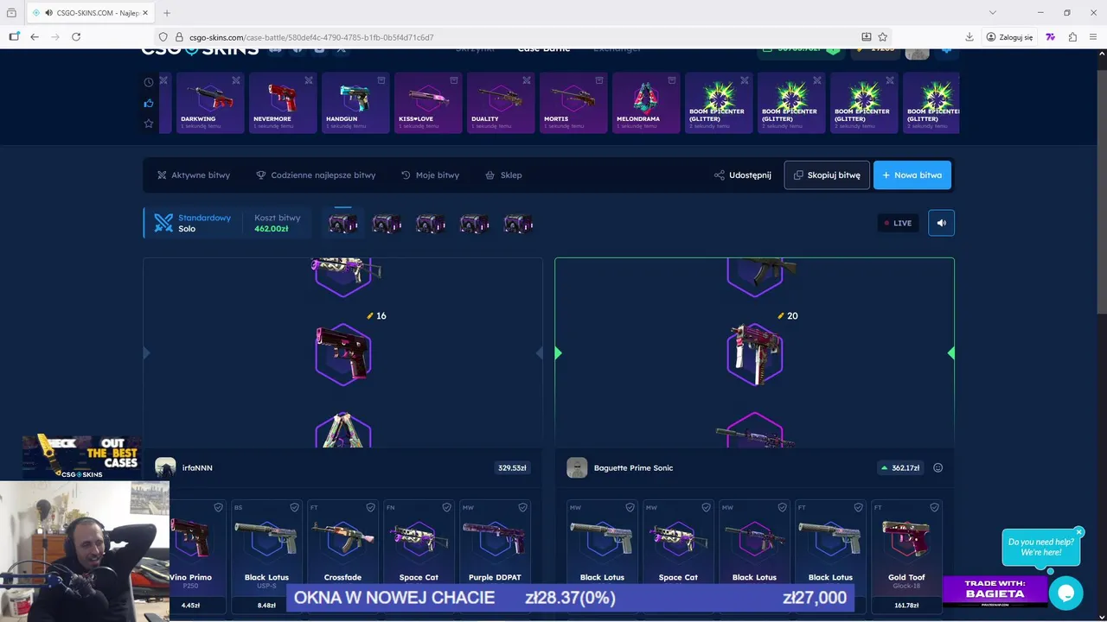Viewport: 1107px width, 622px height.
Task: Click shield check on Vino Primo card
Action: pos(218,507)
